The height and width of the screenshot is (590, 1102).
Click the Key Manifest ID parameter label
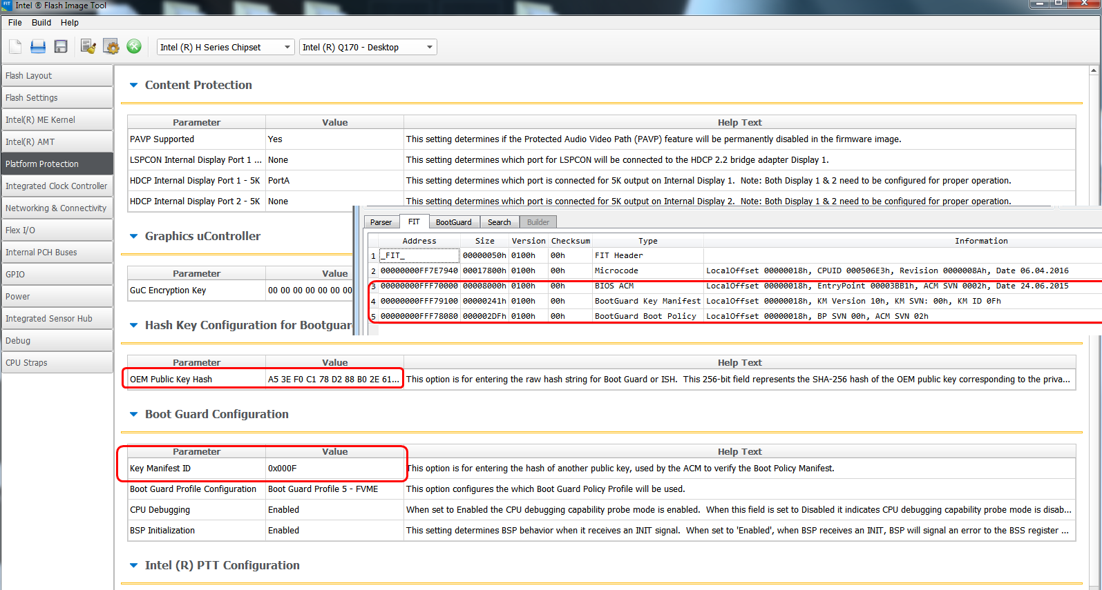(x=160, y=469)
